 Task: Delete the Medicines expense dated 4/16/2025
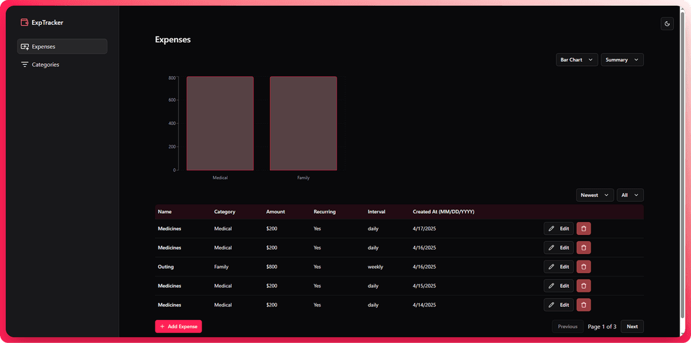(584, 248)
